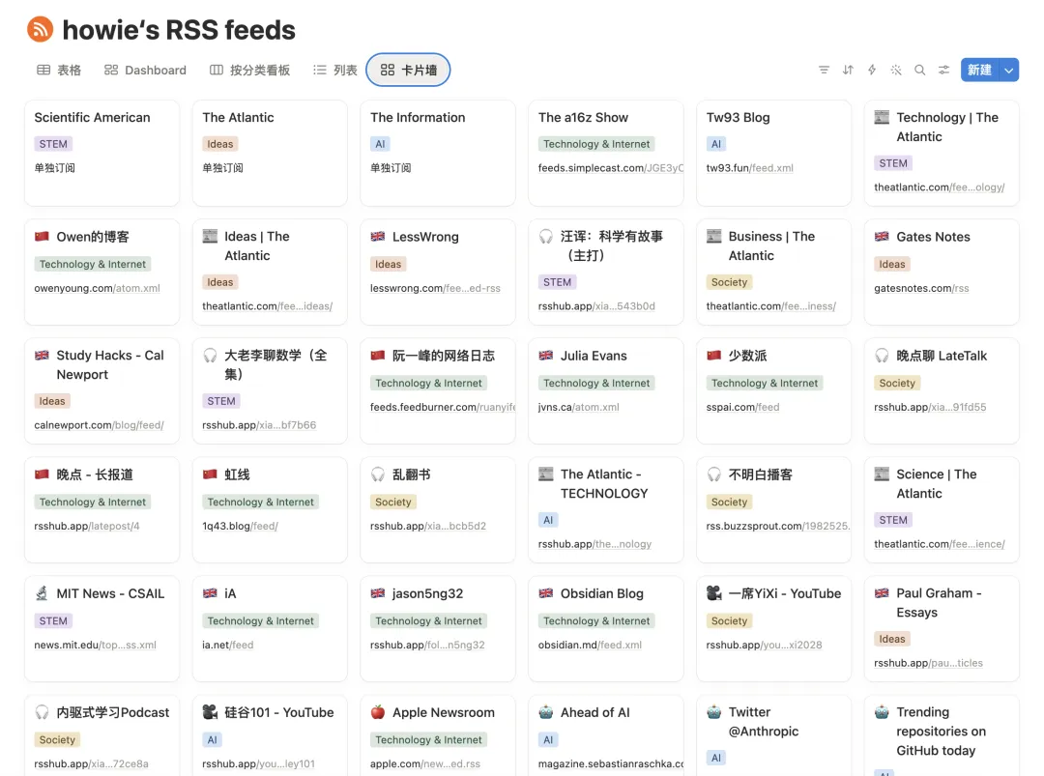Open the filter icon in the view toolbar
Image resolution: width=1044 pixels, height=776 pixels.
(x=824, y=70)
